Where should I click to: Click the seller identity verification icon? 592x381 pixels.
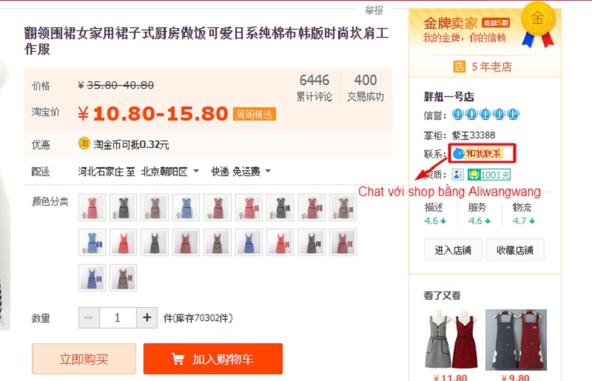[457, 175]
